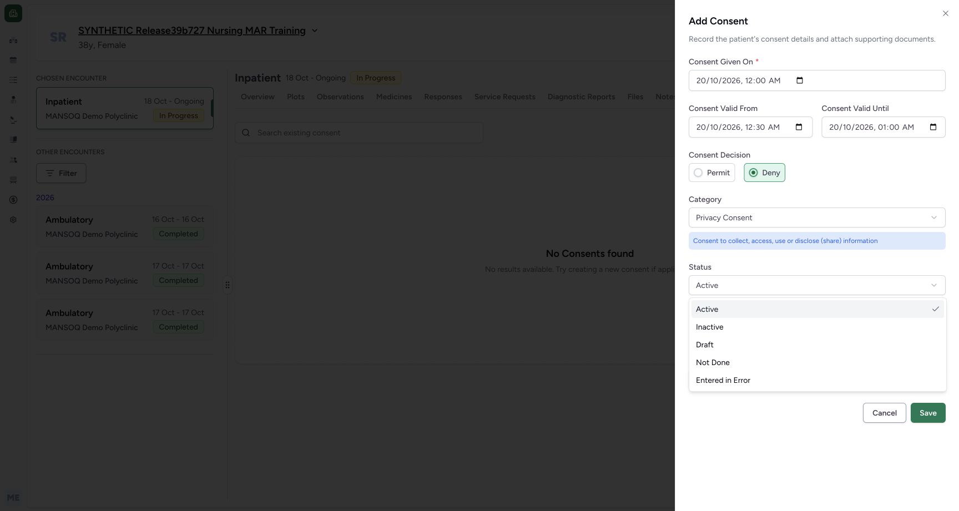Viewport: 959px width, 511px height.
Task: Click the SR patient avatar
Action: [58, 37]
